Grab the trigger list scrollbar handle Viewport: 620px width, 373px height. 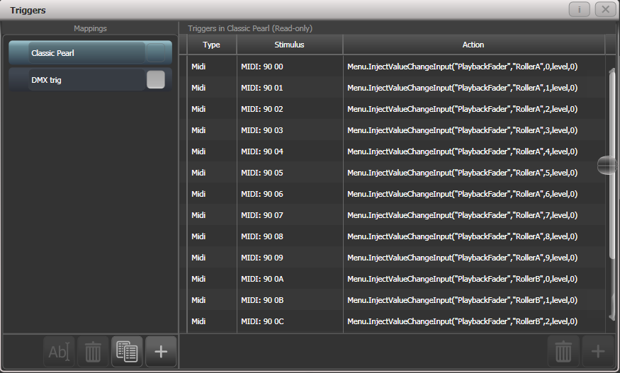pos(607,165)
